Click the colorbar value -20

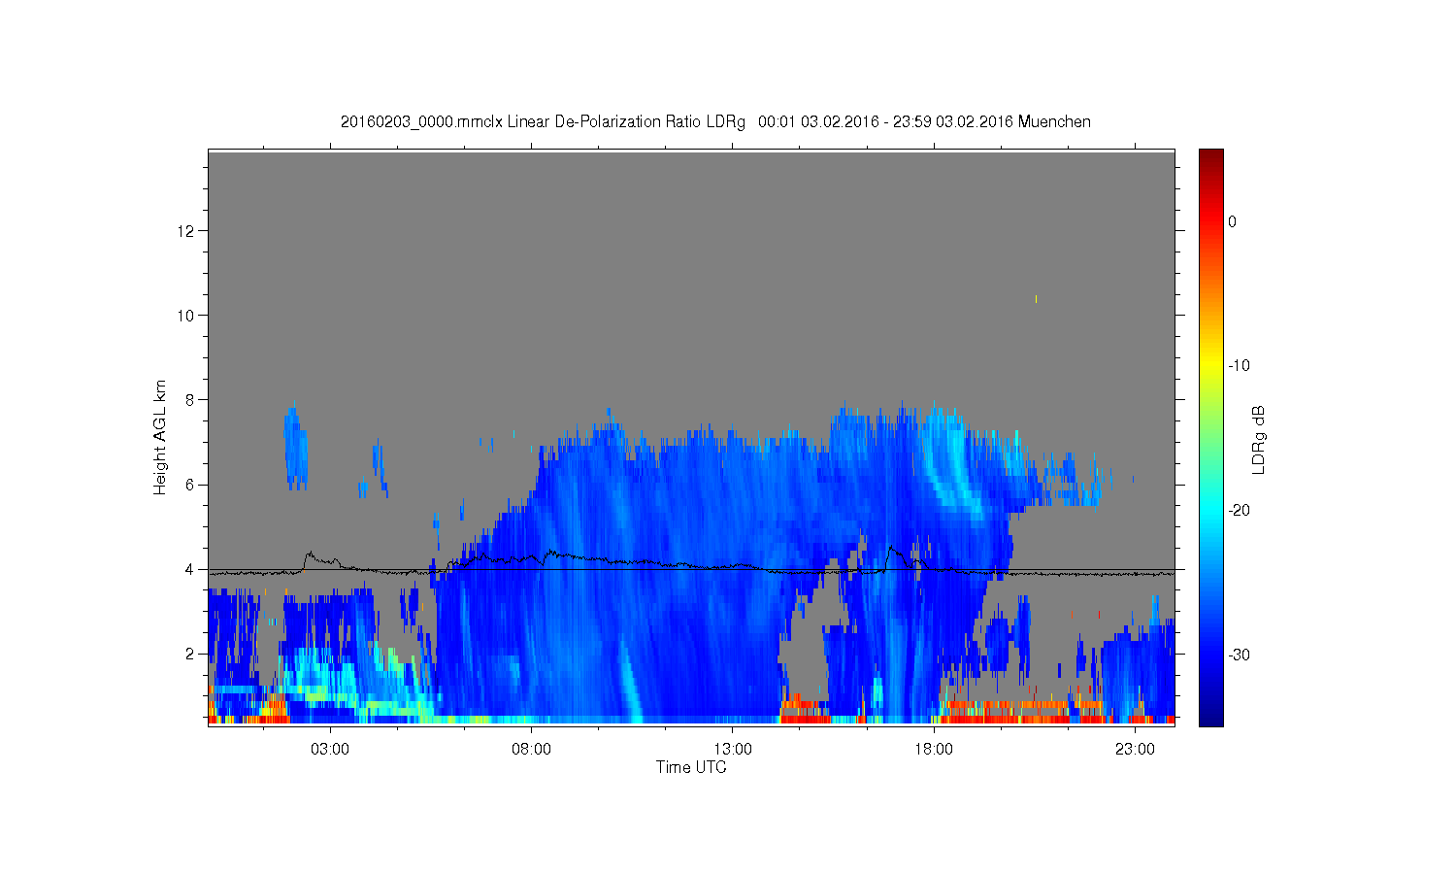1239,511
